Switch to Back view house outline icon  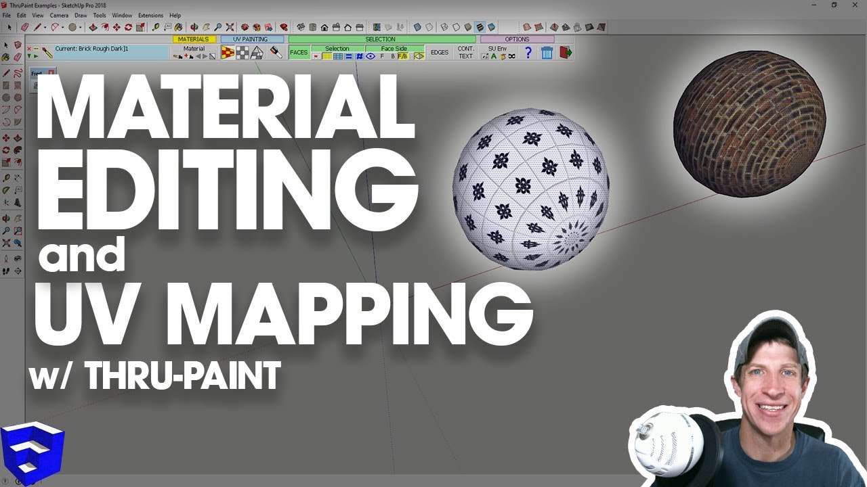pos(347,27)
